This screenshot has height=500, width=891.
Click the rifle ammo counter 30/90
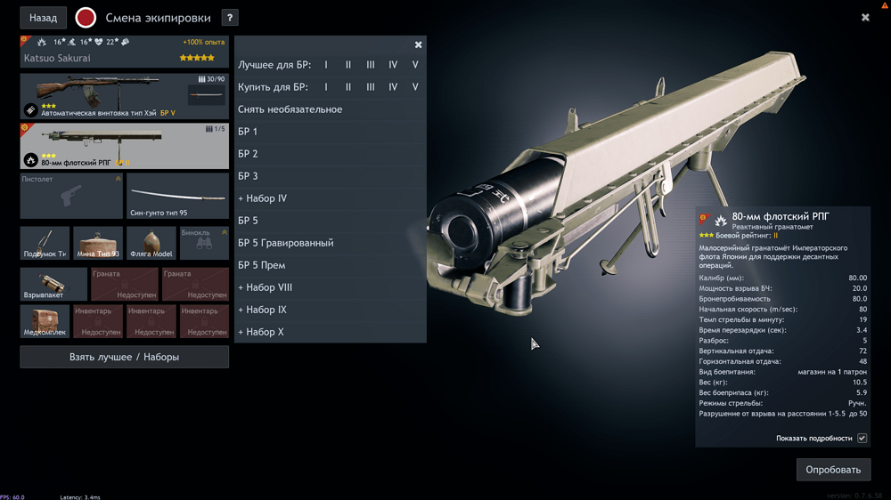211,79
